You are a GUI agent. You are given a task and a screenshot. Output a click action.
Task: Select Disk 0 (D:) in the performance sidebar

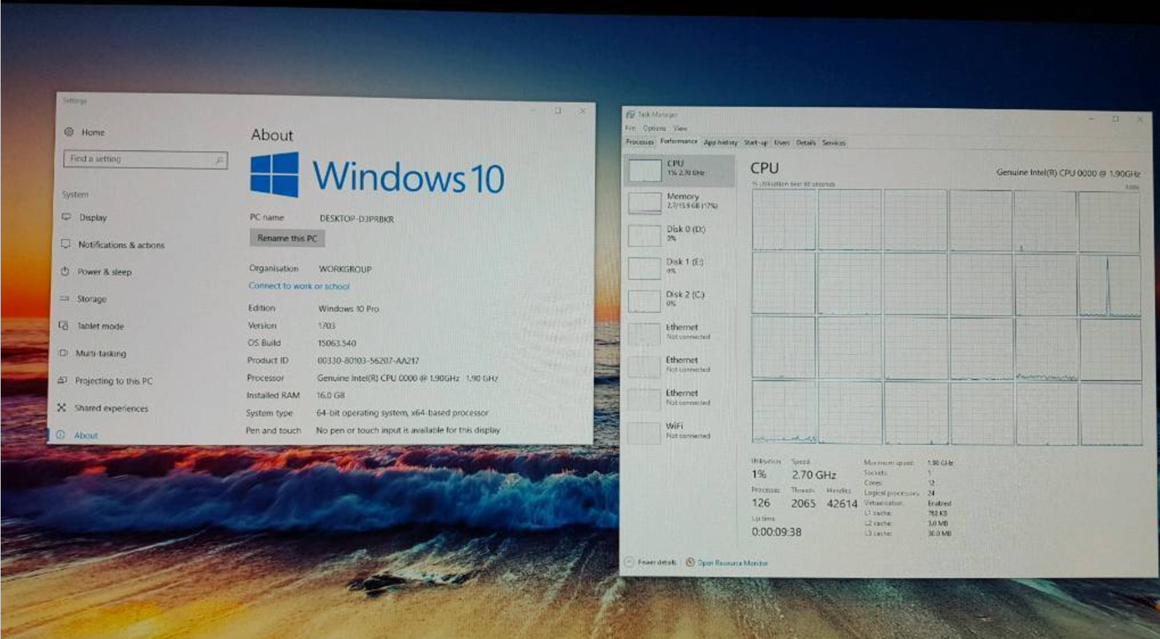coord(679,234)
